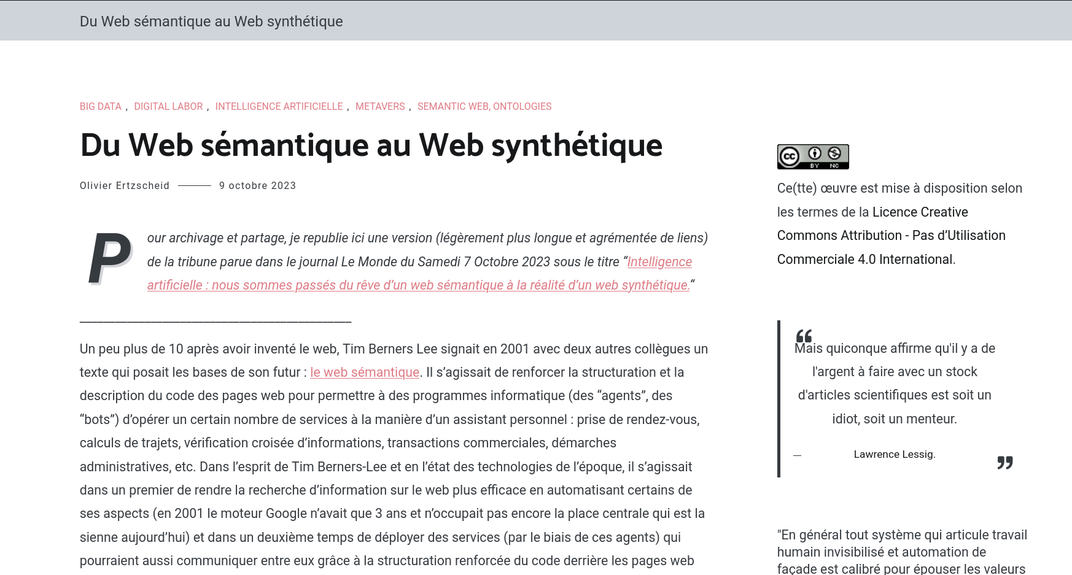The image size is (1072, 575).
Task: Click the main article headline
Action: pyautogui.click(x=371, y=145)
